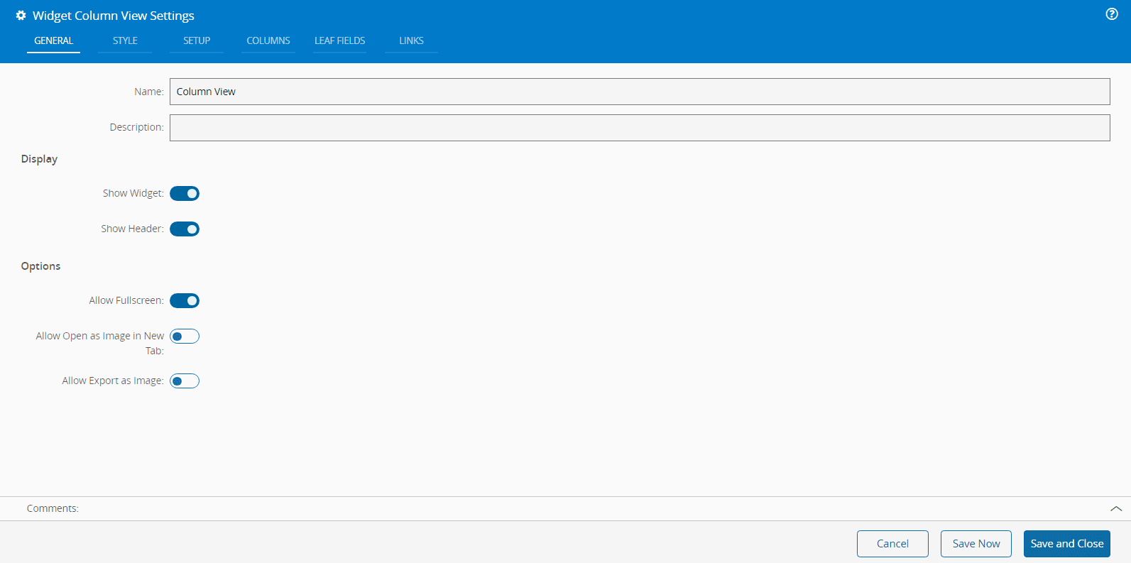The image size is (1131, 563).
Task: Click the Cancel button
Action: [x=892, y=544]
